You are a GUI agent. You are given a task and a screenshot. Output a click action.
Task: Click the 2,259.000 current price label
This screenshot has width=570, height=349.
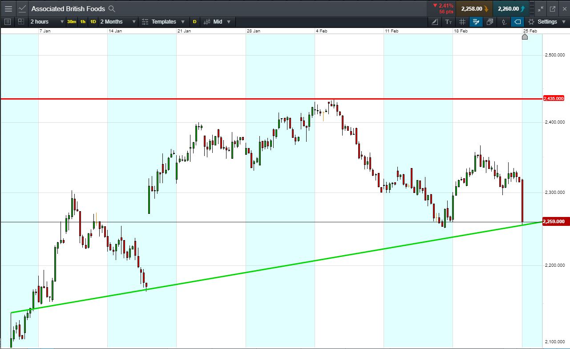click(556, 221)
